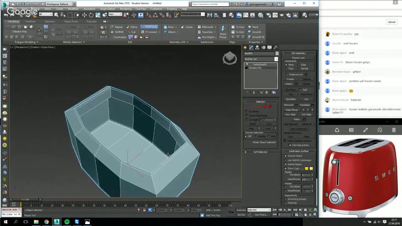Screen dimensions: 402x226
Task: Open the Graph Editors menu
Action: click(108, 9)
